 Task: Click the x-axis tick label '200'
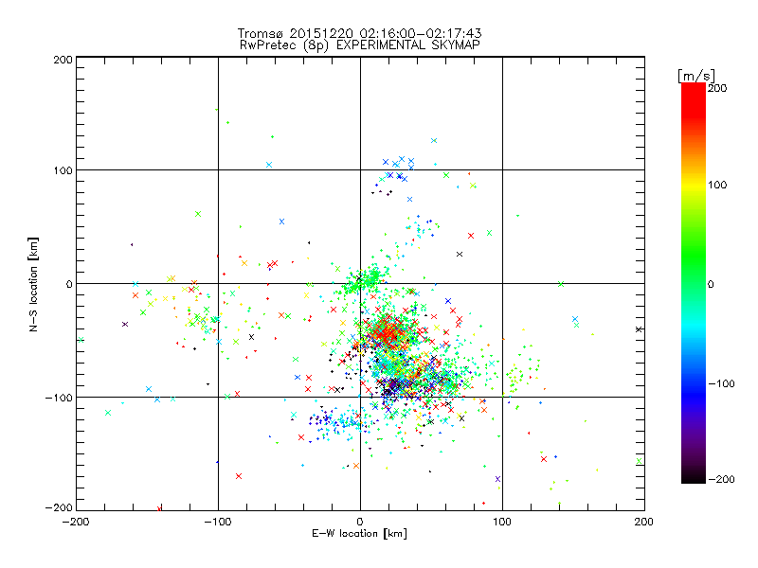[x=644, y=523]
